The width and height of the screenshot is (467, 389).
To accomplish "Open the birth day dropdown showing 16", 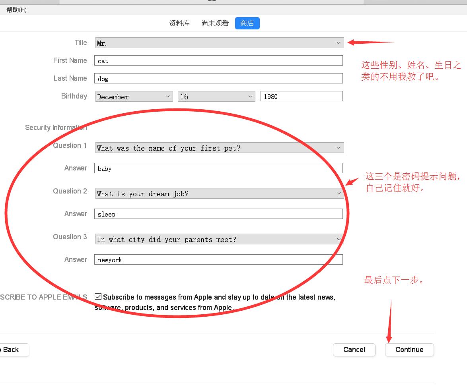I will pyautogui.click(x=216, y=96).
